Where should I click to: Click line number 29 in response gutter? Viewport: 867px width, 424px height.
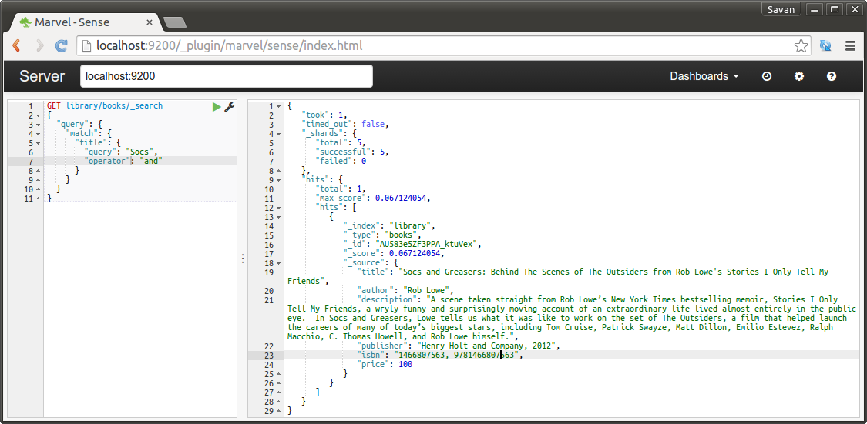click(x=267, y=411)
